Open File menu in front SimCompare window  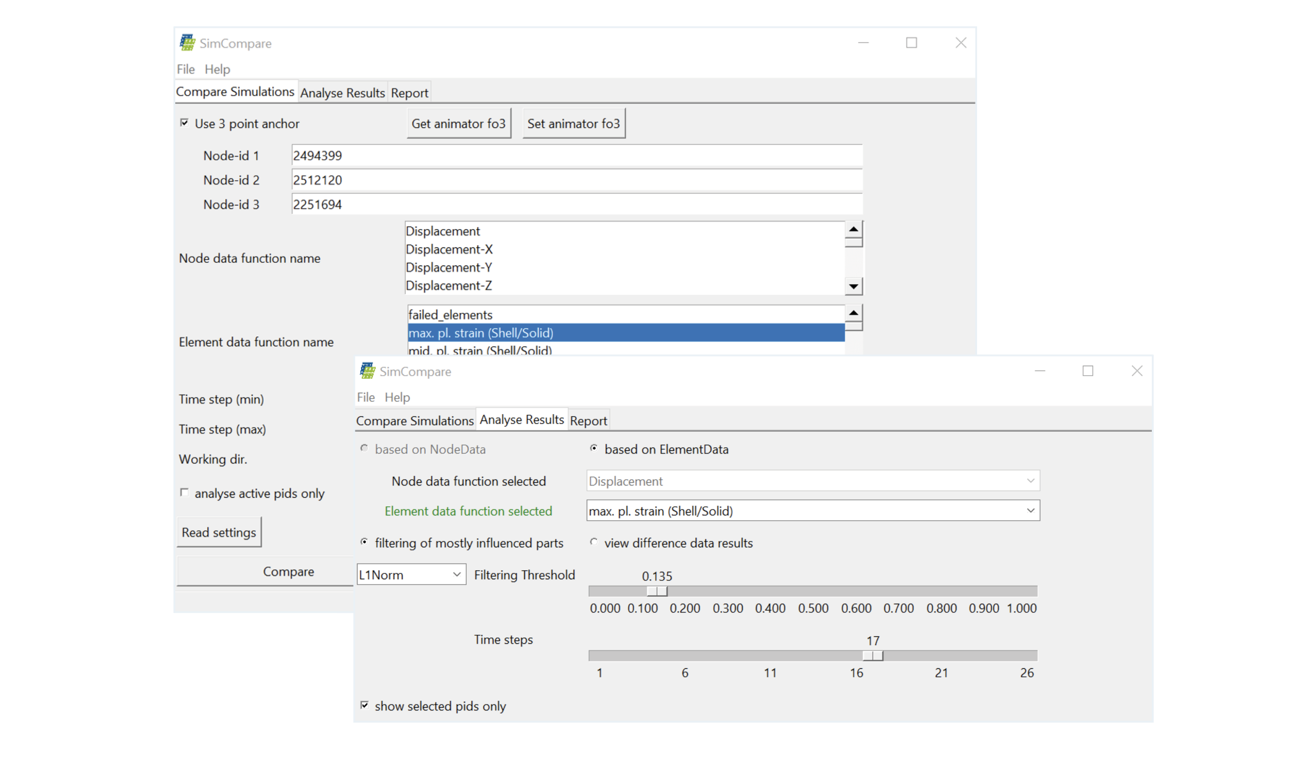(x=365, y=397)
